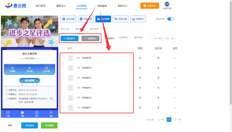Click avatar of 示例选手1
Viewport: 232px width, 132px height.
(x=71, y=108)
